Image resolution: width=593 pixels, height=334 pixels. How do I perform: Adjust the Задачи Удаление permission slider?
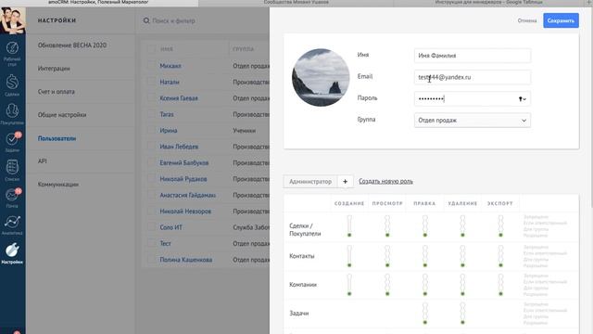462,314
